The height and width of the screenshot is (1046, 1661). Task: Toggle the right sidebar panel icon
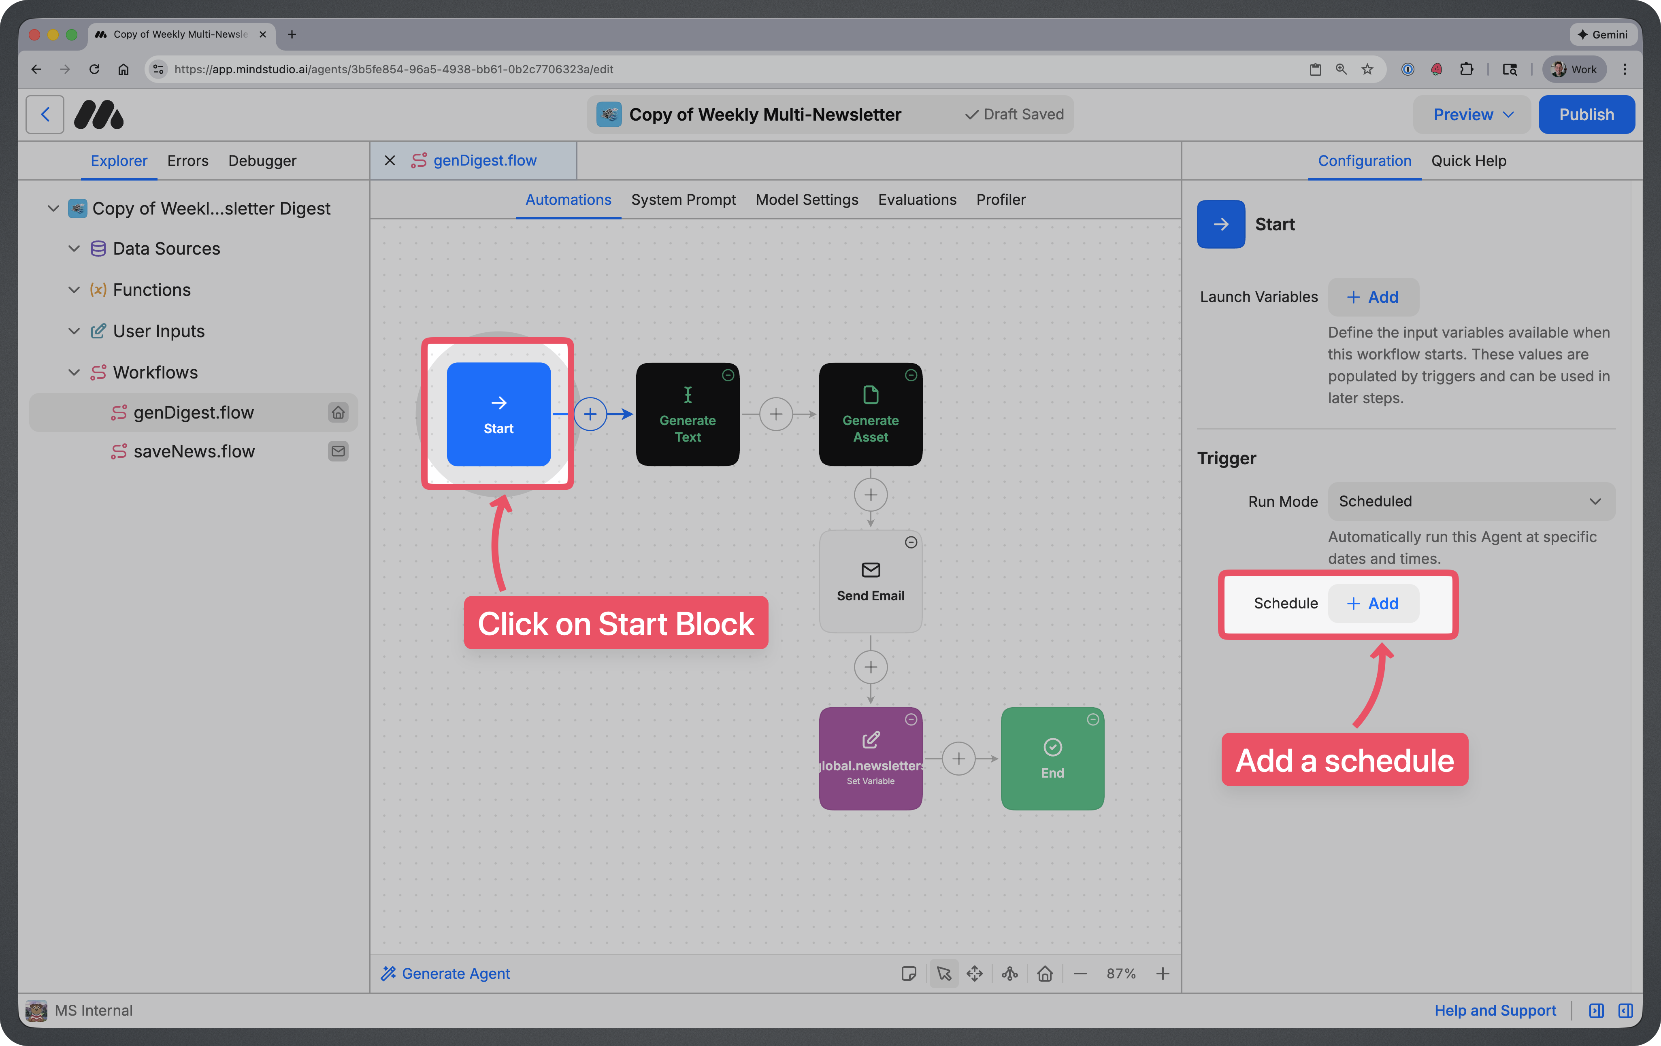pyautogui.click(x=1625, y=1010)
